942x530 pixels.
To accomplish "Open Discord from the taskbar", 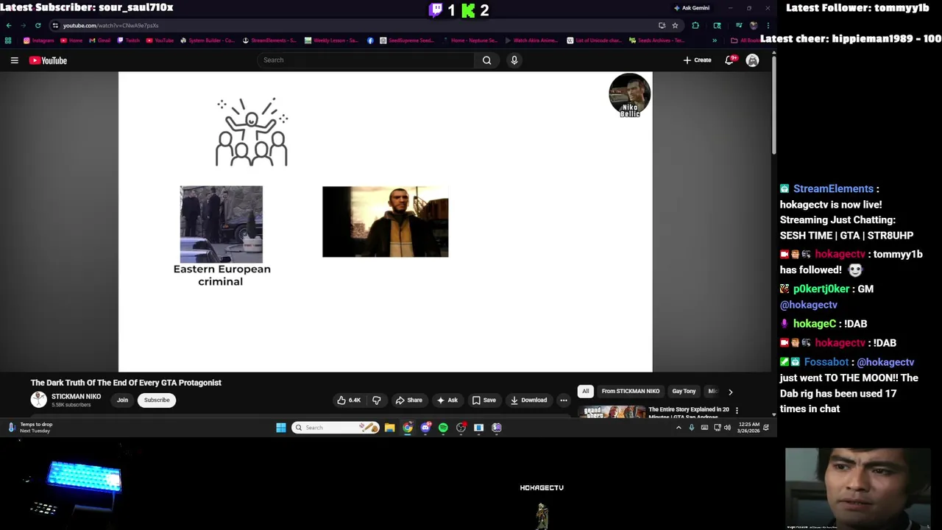I will click(x=425, y=428).
